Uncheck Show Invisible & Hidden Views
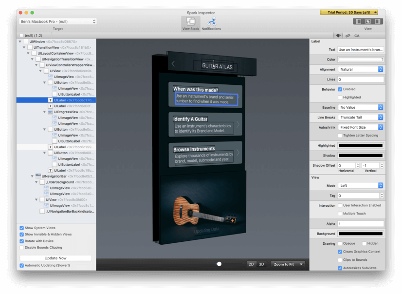Viewport: 402px width, 294px height. [22, 235]
